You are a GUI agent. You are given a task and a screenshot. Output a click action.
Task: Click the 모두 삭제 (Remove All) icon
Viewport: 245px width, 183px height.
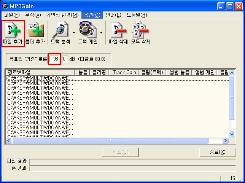tap(140, 33)
